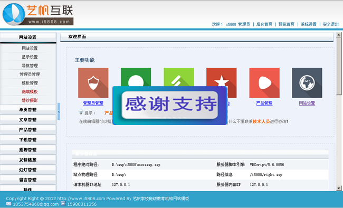
Task: Click the vertical scrollbar thumb
Action: click(339, 66)
